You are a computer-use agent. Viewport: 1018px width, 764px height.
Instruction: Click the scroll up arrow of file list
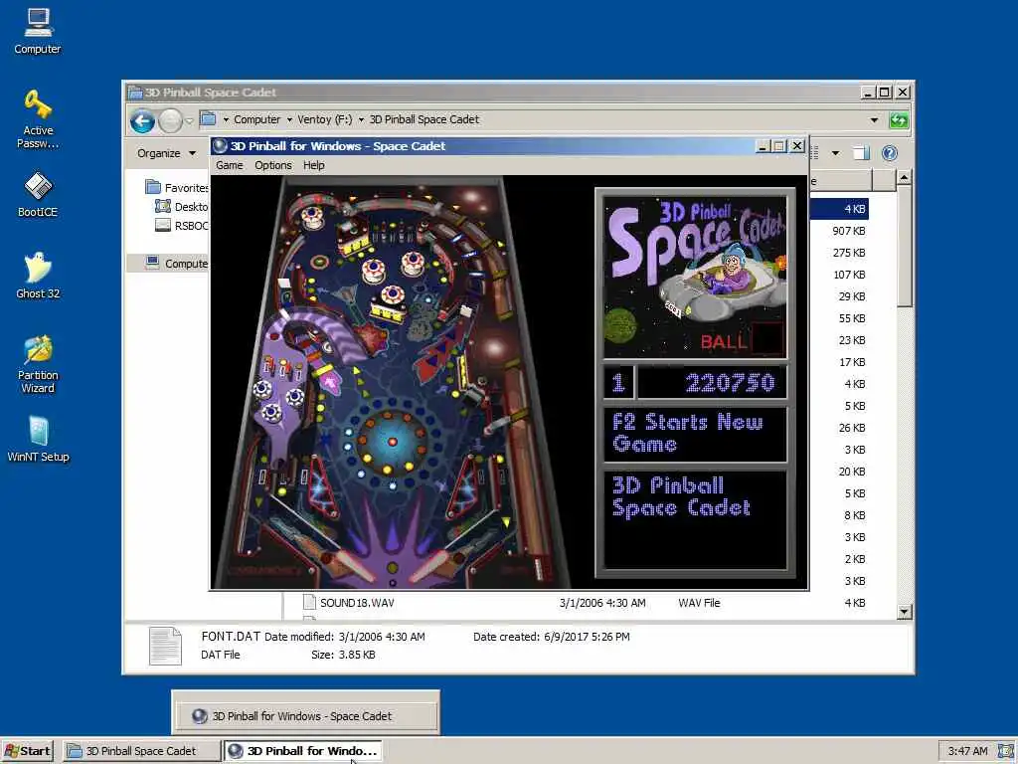click(x=904, y=177)
